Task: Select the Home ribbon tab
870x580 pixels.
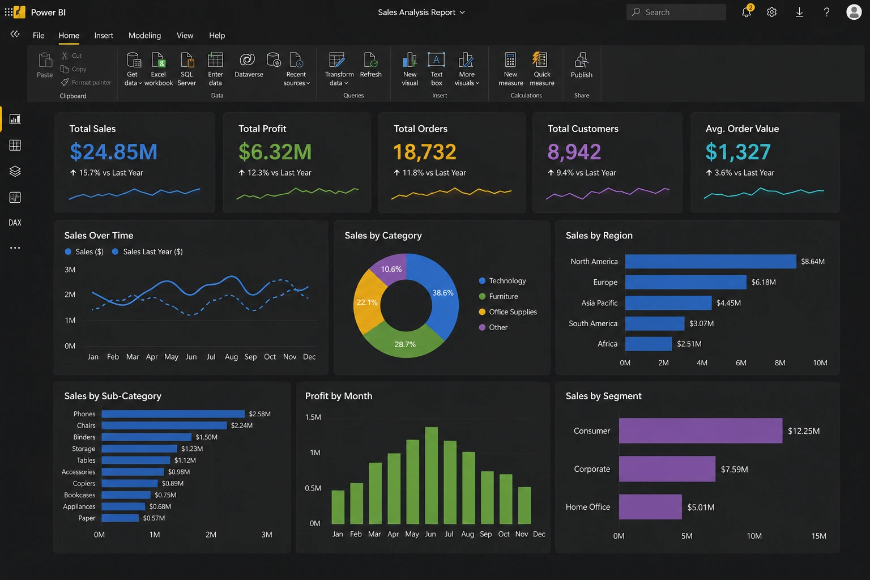Action: [69, 35]
